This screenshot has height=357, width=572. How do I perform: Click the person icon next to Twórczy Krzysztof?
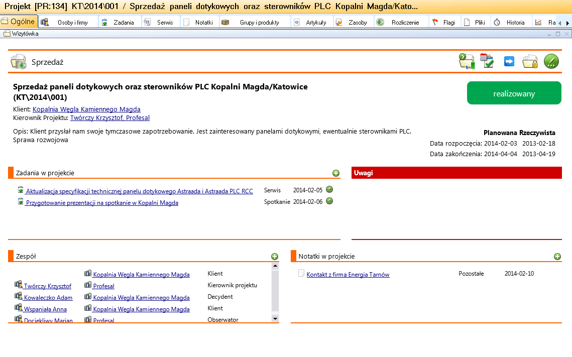point(18,284)
